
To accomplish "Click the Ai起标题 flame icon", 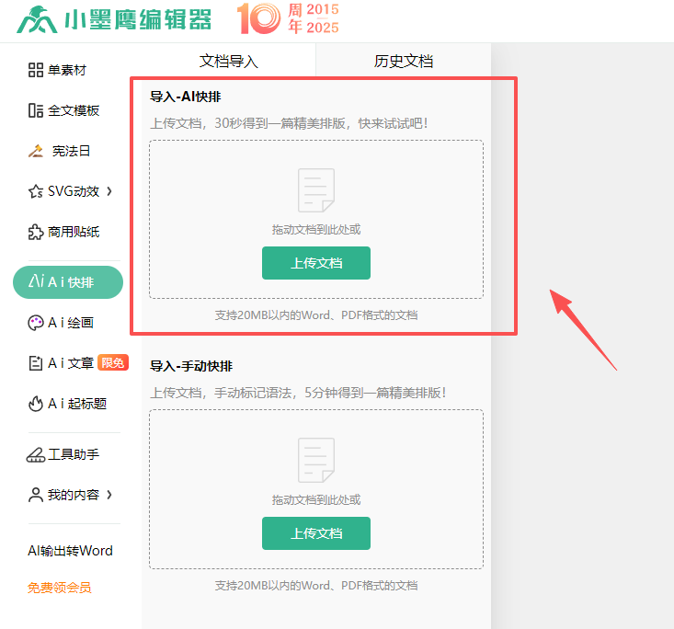I will pyautogui.click(x=36, y=403).
